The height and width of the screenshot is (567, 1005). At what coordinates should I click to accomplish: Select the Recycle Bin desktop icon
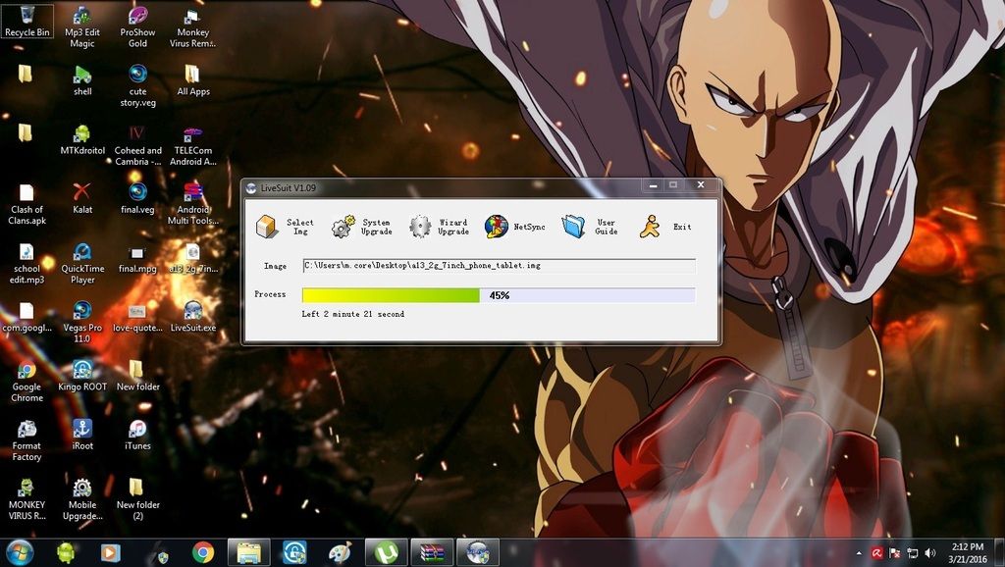pos(26,22)
